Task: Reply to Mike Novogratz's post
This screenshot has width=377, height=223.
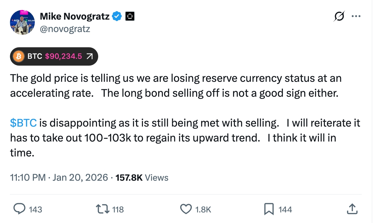Action: click(x=20, y=209)
